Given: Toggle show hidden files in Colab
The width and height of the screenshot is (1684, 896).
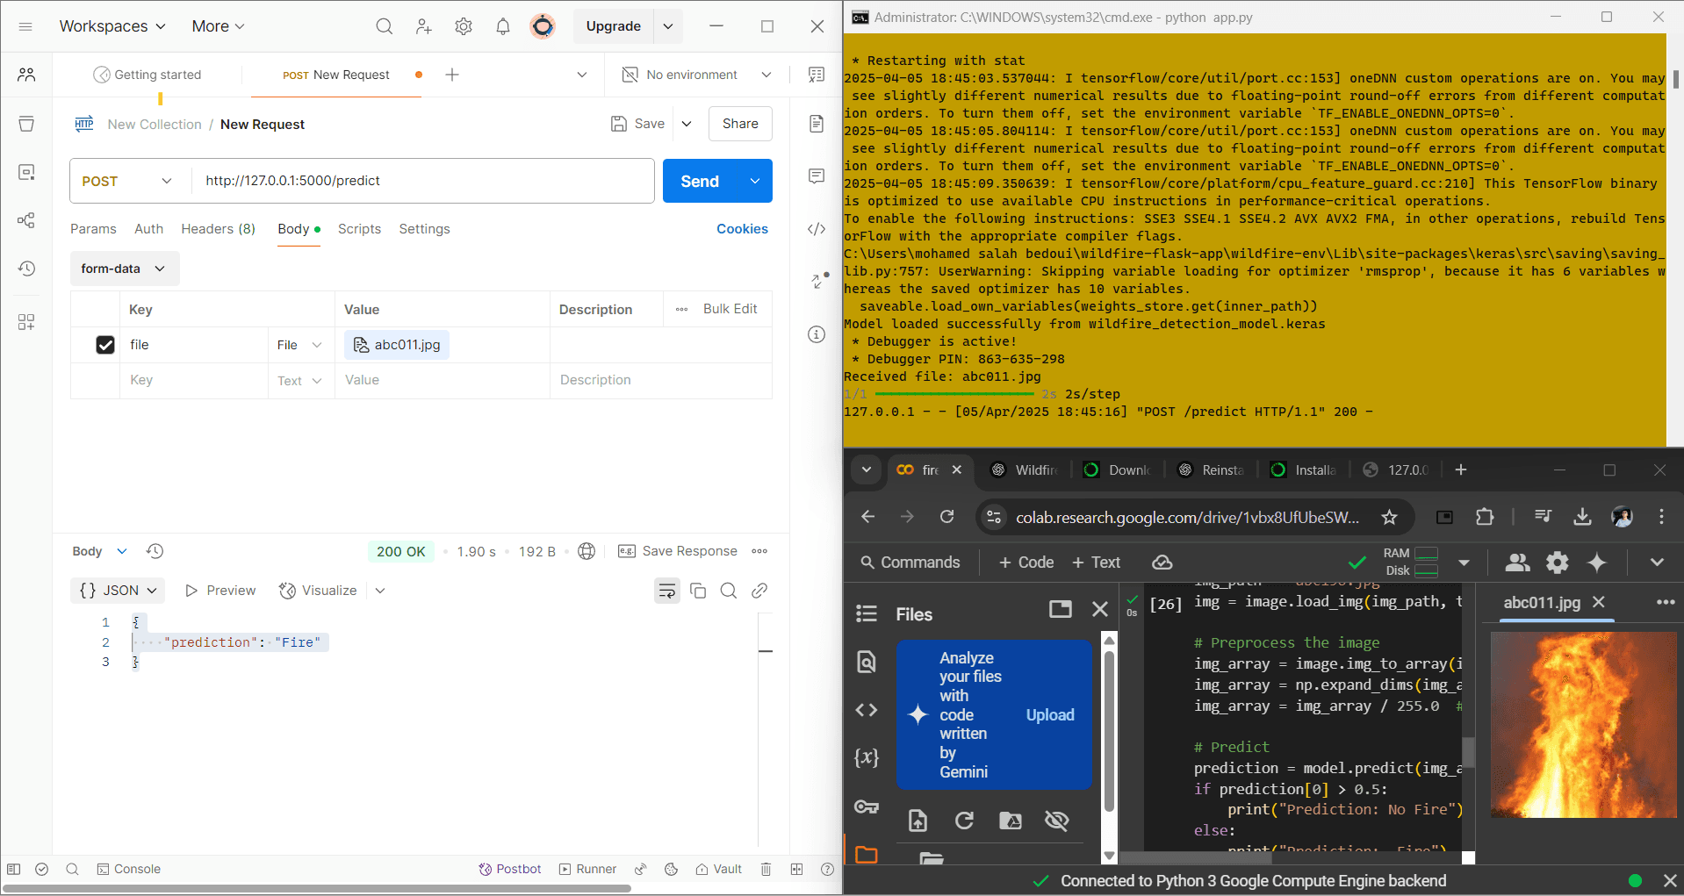Looking at the screenshot, I should [1057, 821].
